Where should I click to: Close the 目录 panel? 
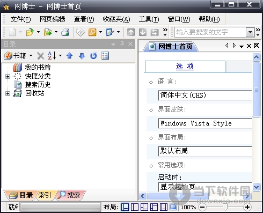(x=130, y=44)
